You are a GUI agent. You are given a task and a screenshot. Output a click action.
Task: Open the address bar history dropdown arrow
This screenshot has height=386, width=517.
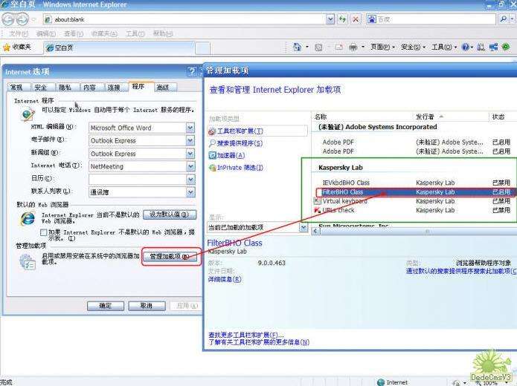click(330, 19)
